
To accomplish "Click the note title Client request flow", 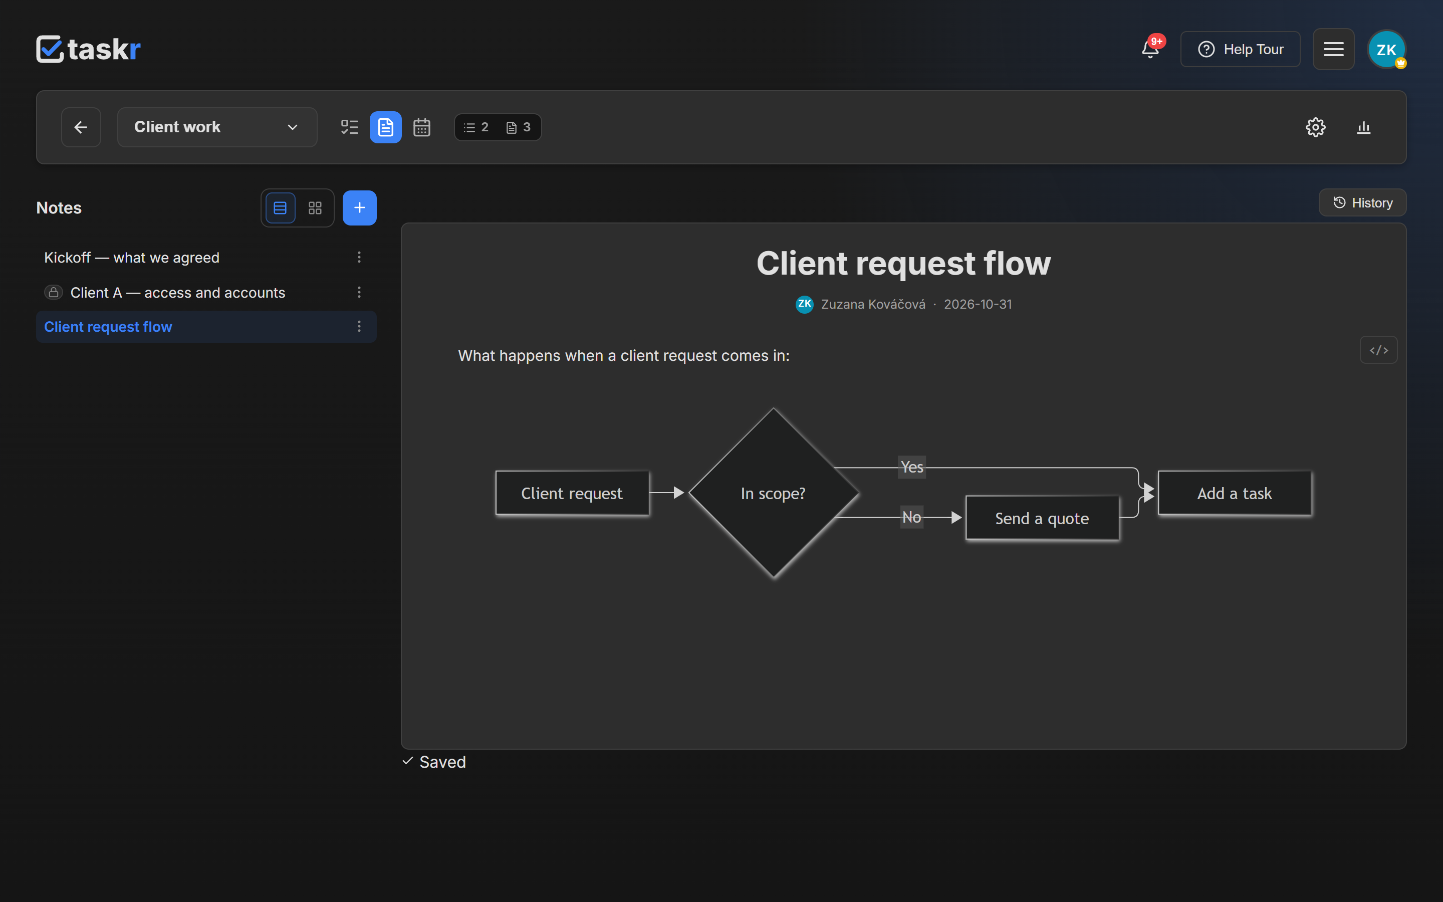I will (x=903, y=263).
